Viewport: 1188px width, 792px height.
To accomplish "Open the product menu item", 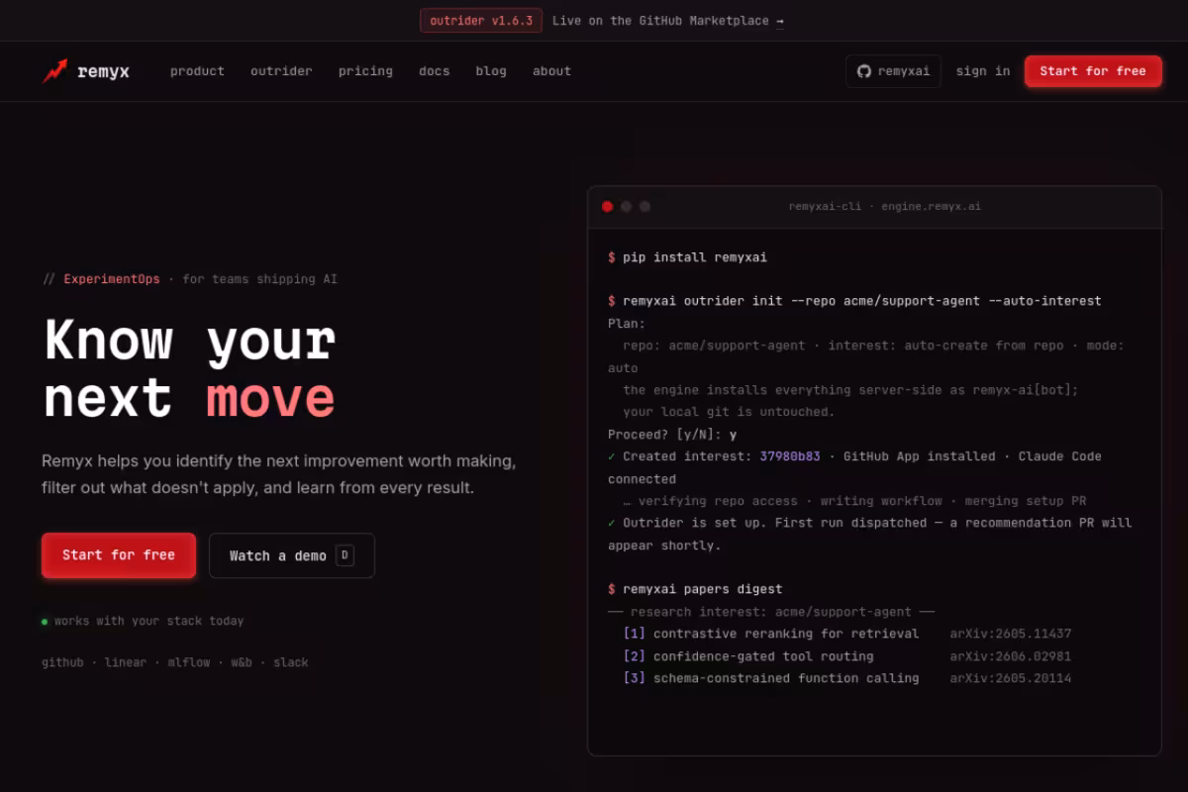I will 197,71.
